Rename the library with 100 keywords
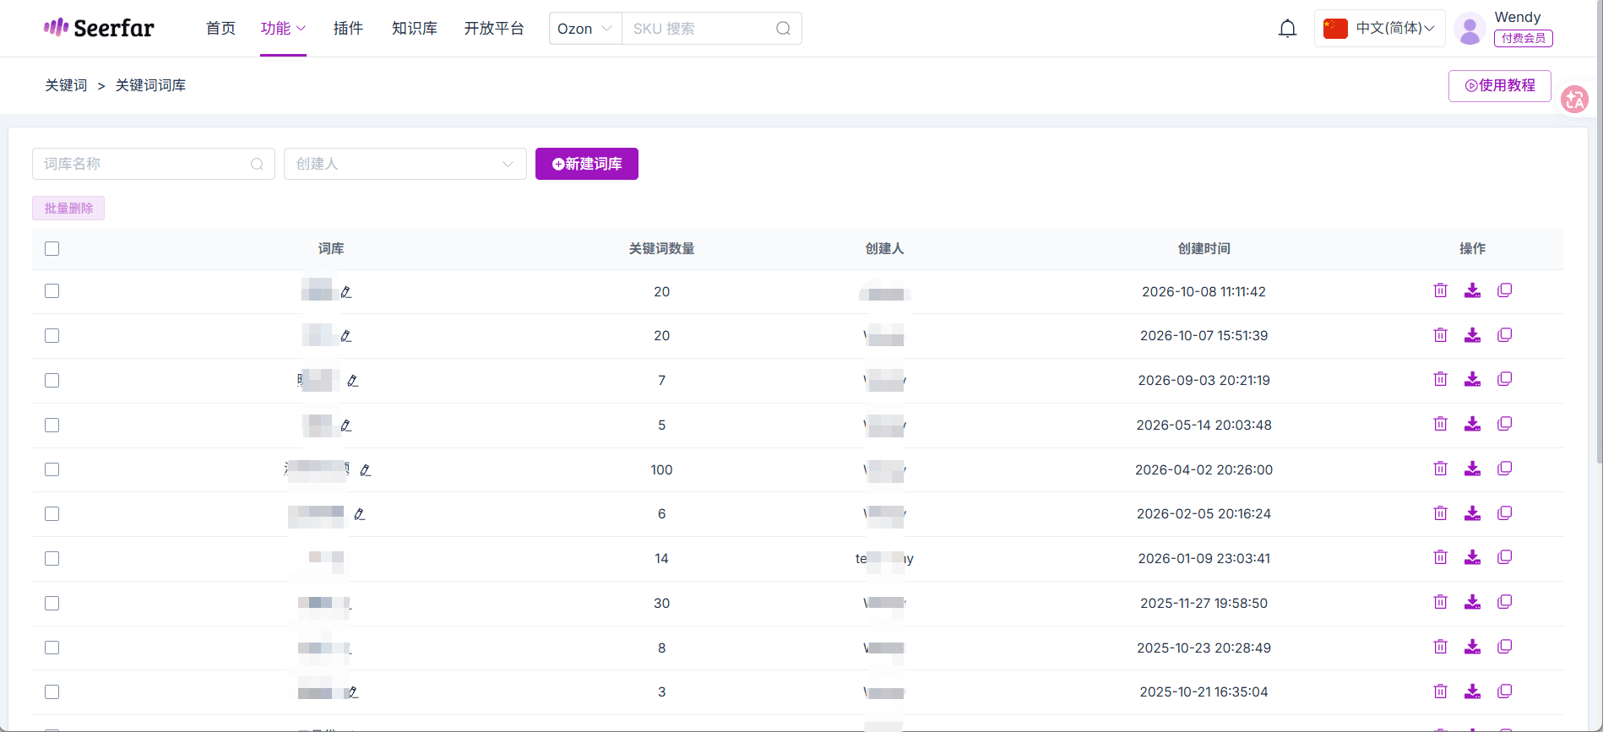 (366, 470)
